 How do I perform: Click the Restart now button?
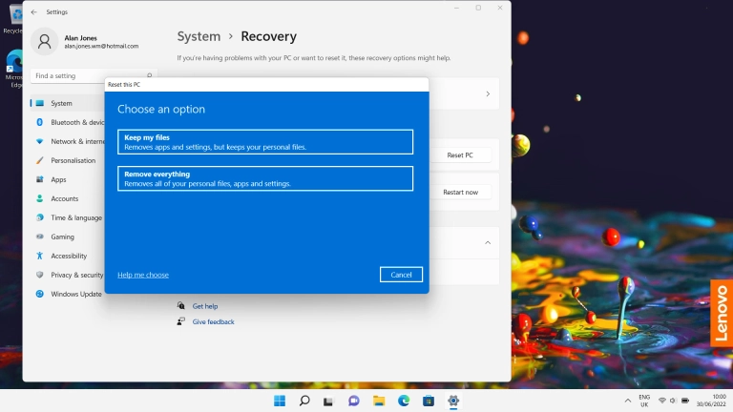(x=460, y=192)
